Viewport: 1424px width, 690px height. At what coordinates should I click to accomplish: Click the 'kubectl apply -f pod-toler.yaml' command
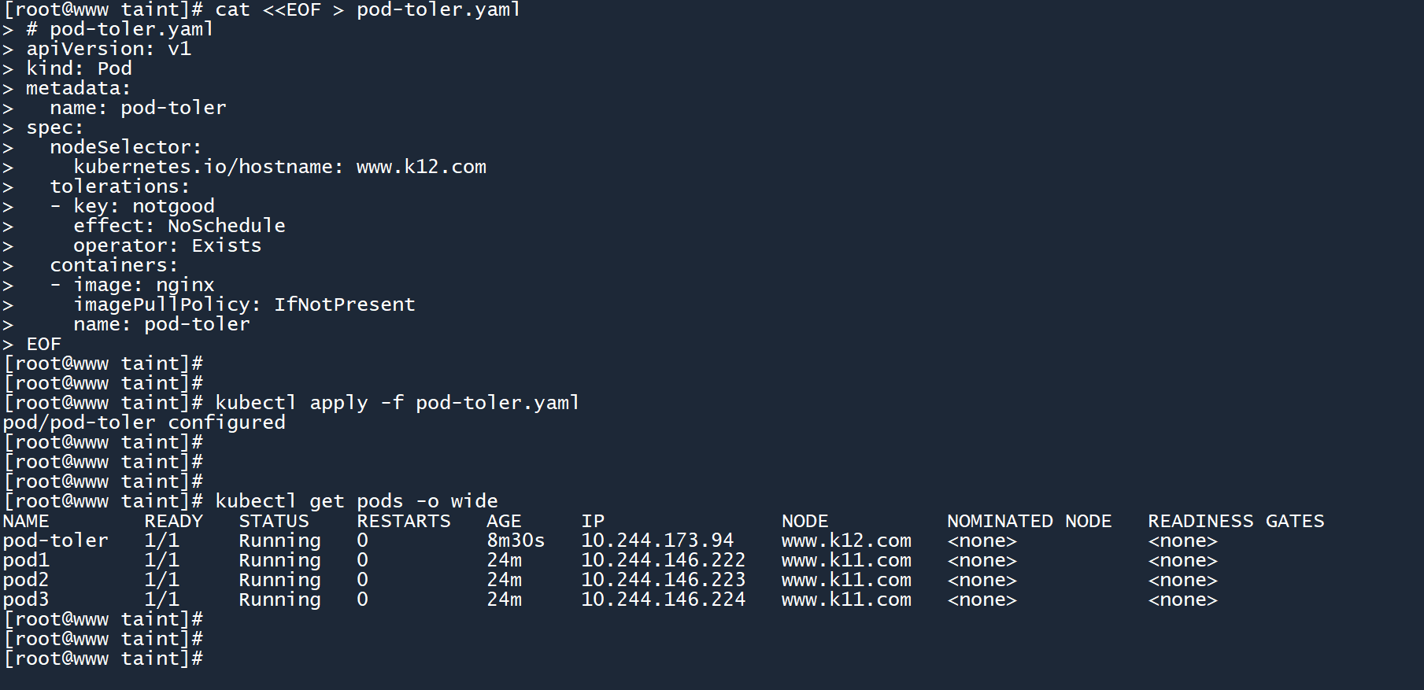[x=397, y=404]
